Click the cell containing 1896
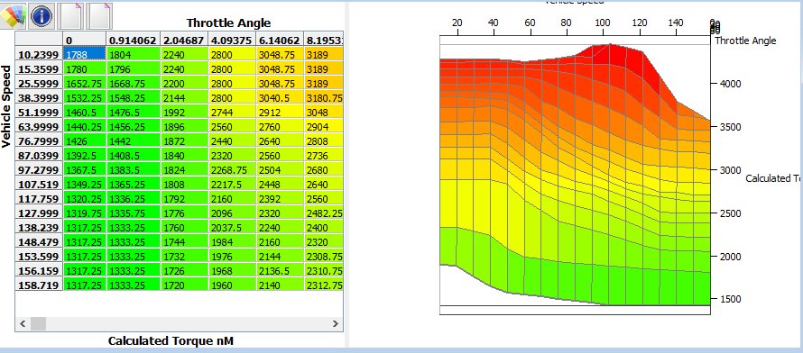 [x=184, y=127]
